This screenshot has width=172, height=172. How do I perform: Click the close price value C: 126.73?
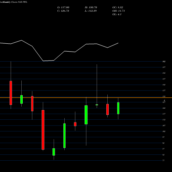point(63,11)
